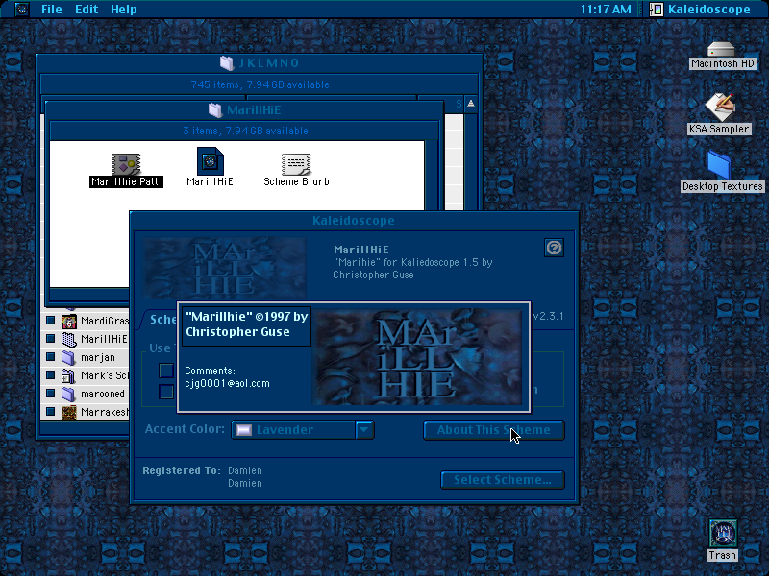769x576 pixels.
Task: Click the Select Scheme... button
Action: [503, 480]
